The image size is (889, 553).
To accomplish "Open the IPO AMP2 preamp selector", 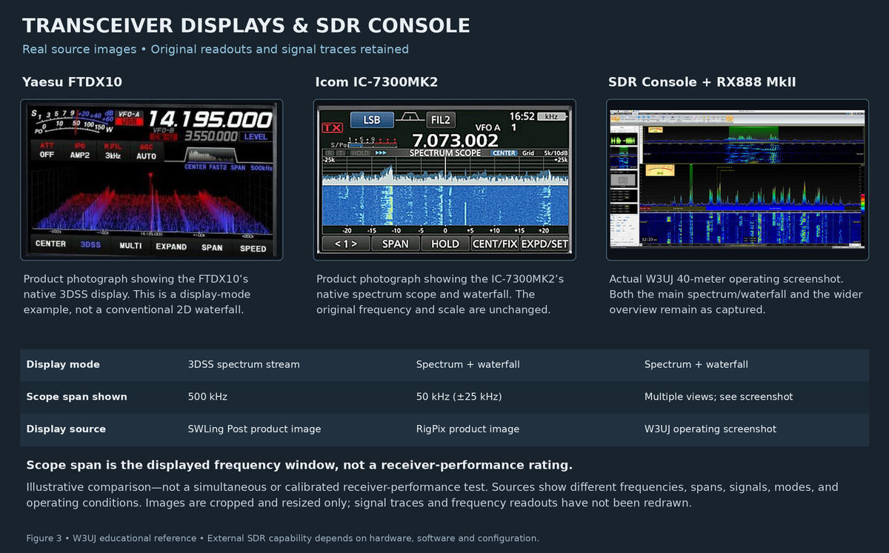I will point(81,150).
